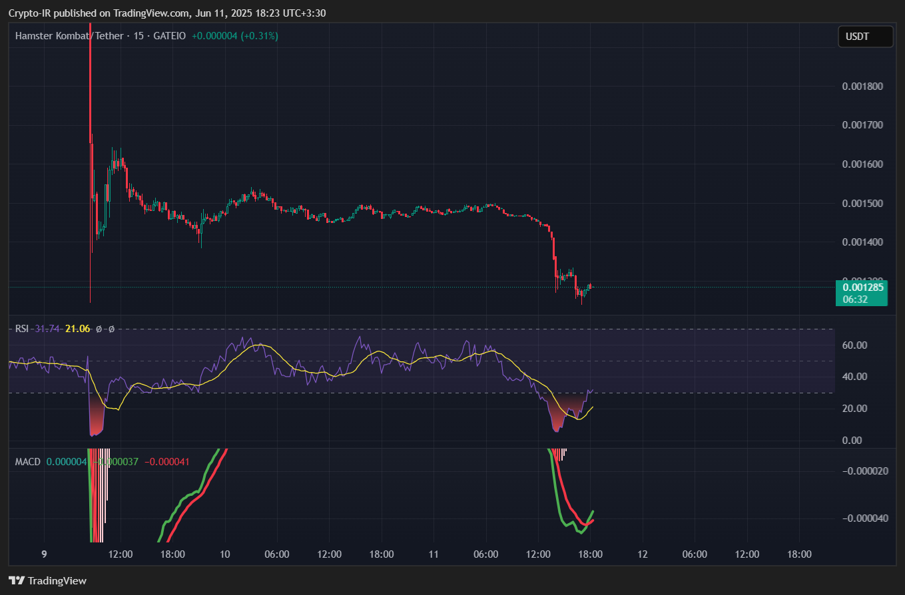The height and width of the screenshot is (595, 905).
Task: Click the MACD value 0.000004
Action: pos(67,461)
